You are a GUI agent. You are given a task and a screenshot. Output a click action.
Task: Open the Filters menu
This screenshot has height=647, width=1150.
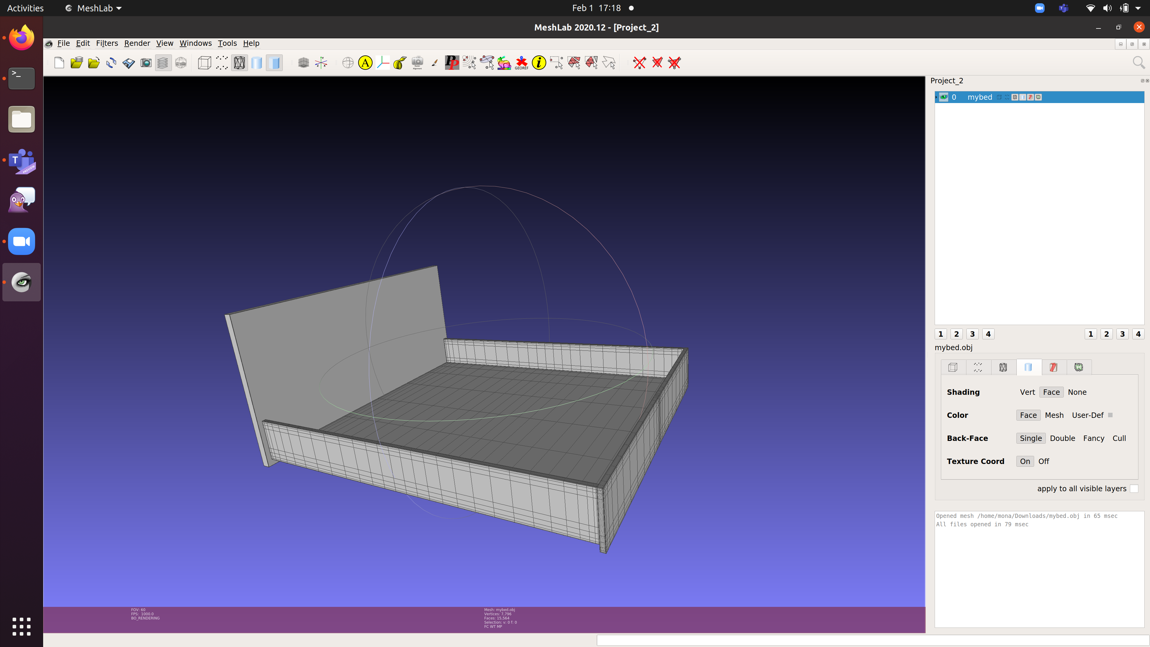point(107,43)
